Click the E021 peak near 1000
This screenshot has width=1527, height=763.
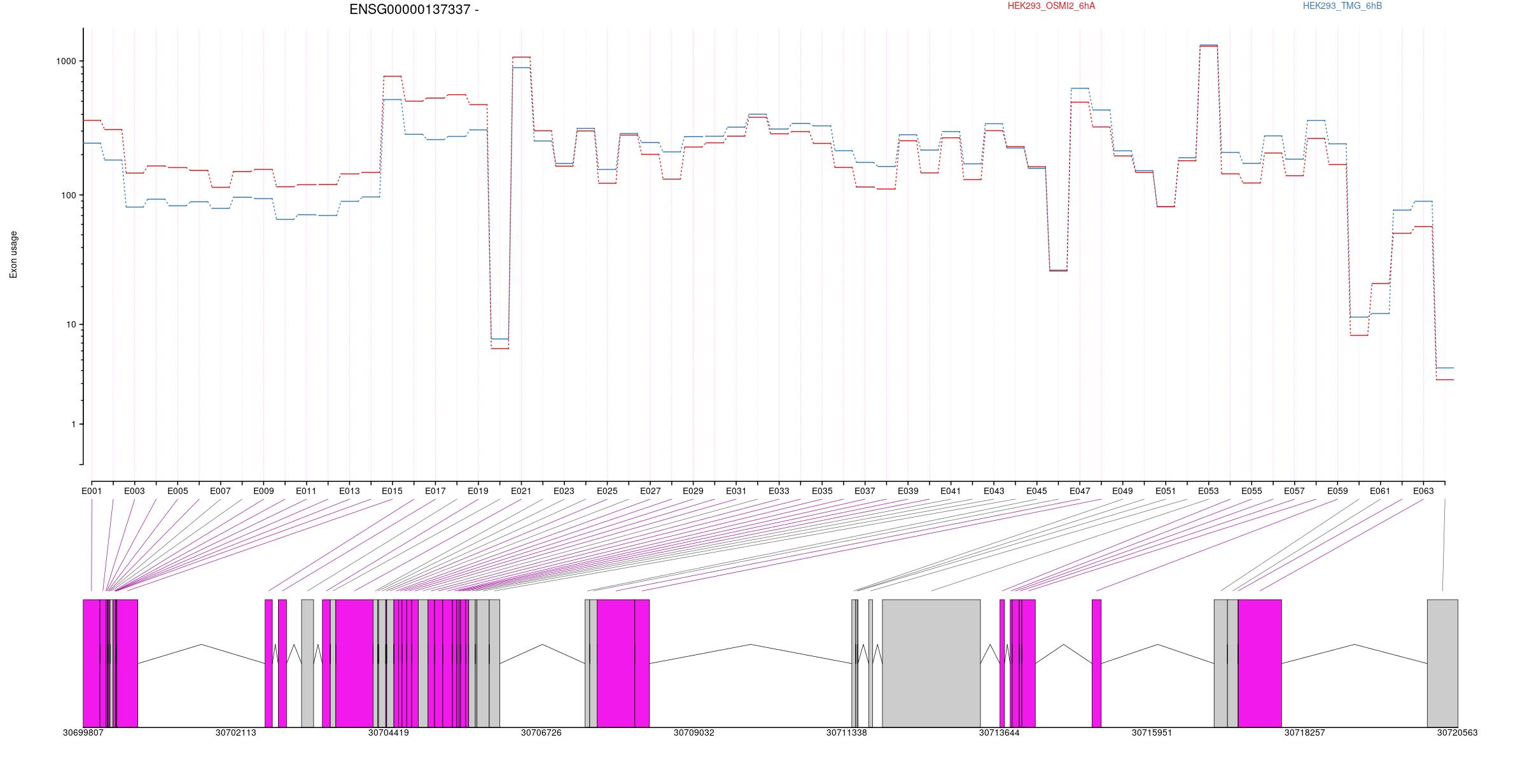(x=521, y=62)
